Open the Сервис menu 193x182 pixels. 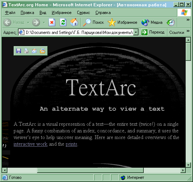84,13
